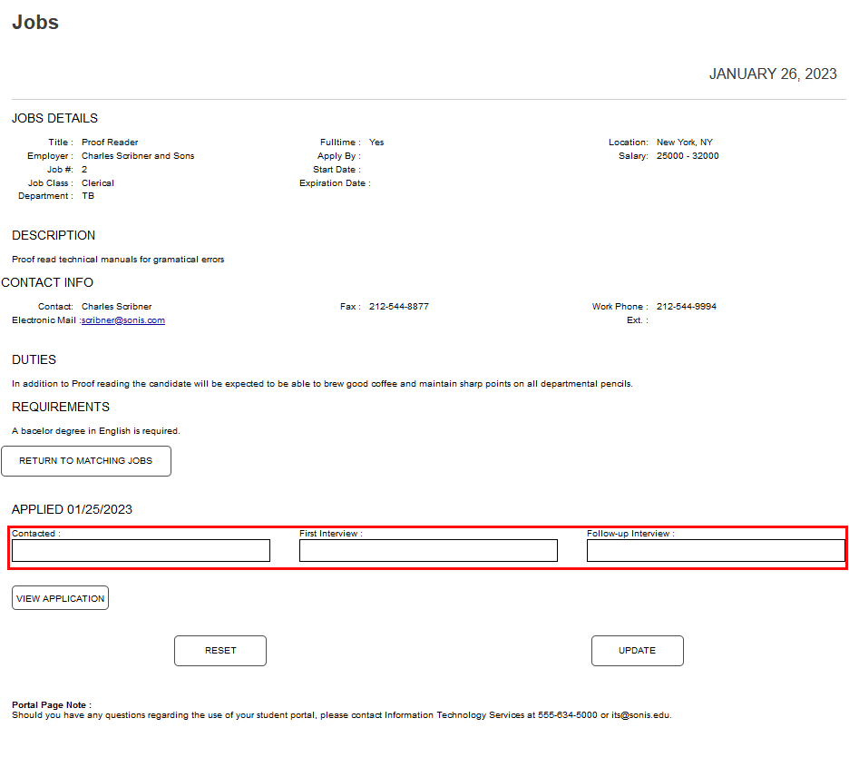Click the Jobs page heading
This screenshot has height=767, width=849.
34,22
